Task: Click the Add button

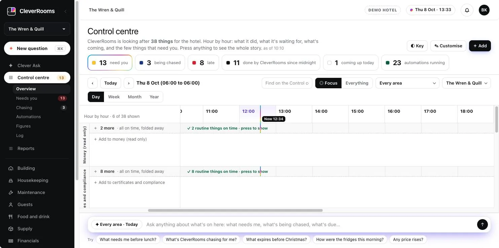Action: pos(480,46)
